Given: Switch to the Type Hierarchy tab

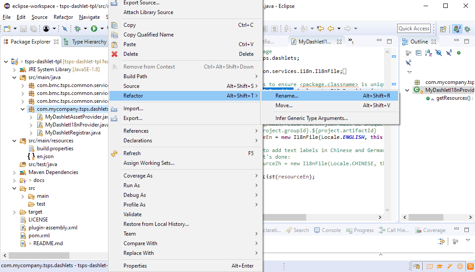Looking at the screenshot, I should pos(85,41).
